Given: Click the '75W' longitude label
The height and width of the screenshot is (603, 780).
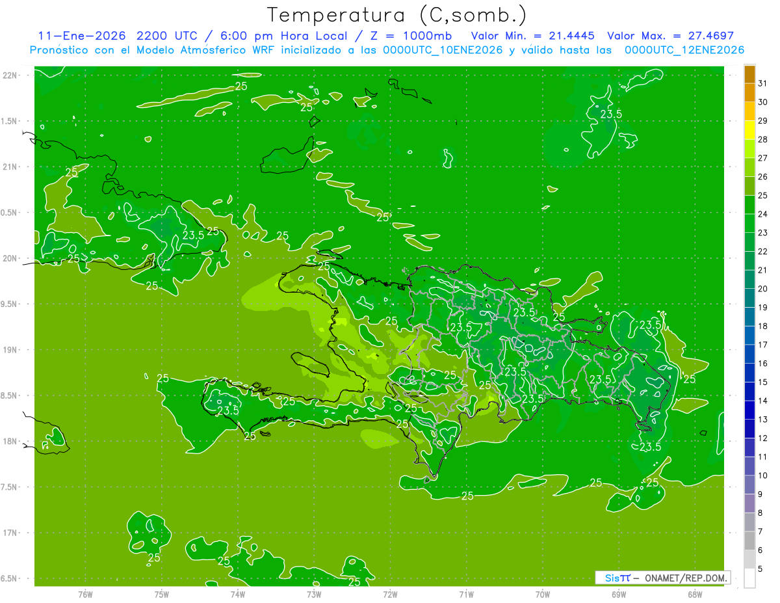Looking at the screenshot, I should click(162, 595).
